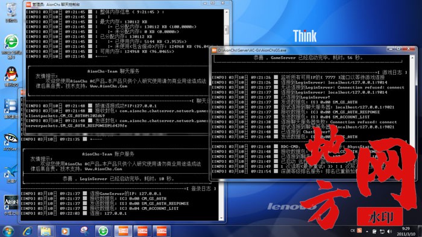Click the GameServer console scrollbar up arrow

click(x=412, y=58)
